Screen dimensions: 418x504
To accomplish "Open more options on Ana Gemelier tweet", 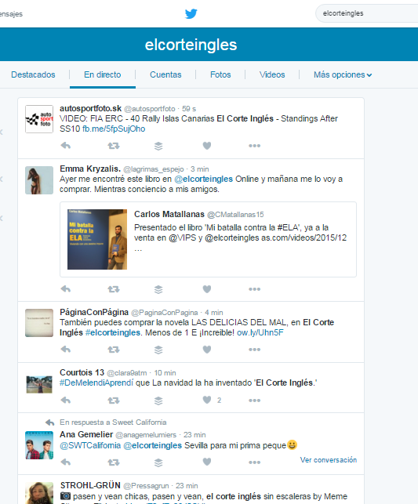I will coord(254,462).
